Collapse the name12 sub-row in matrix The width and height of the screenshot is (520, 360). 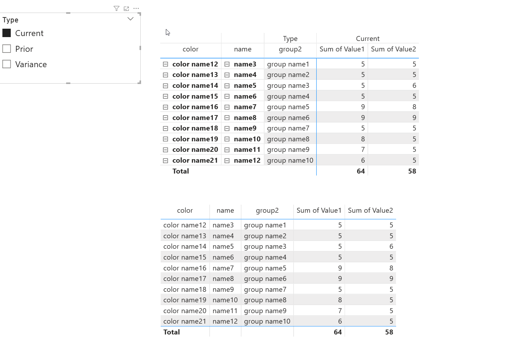[227, 161]
